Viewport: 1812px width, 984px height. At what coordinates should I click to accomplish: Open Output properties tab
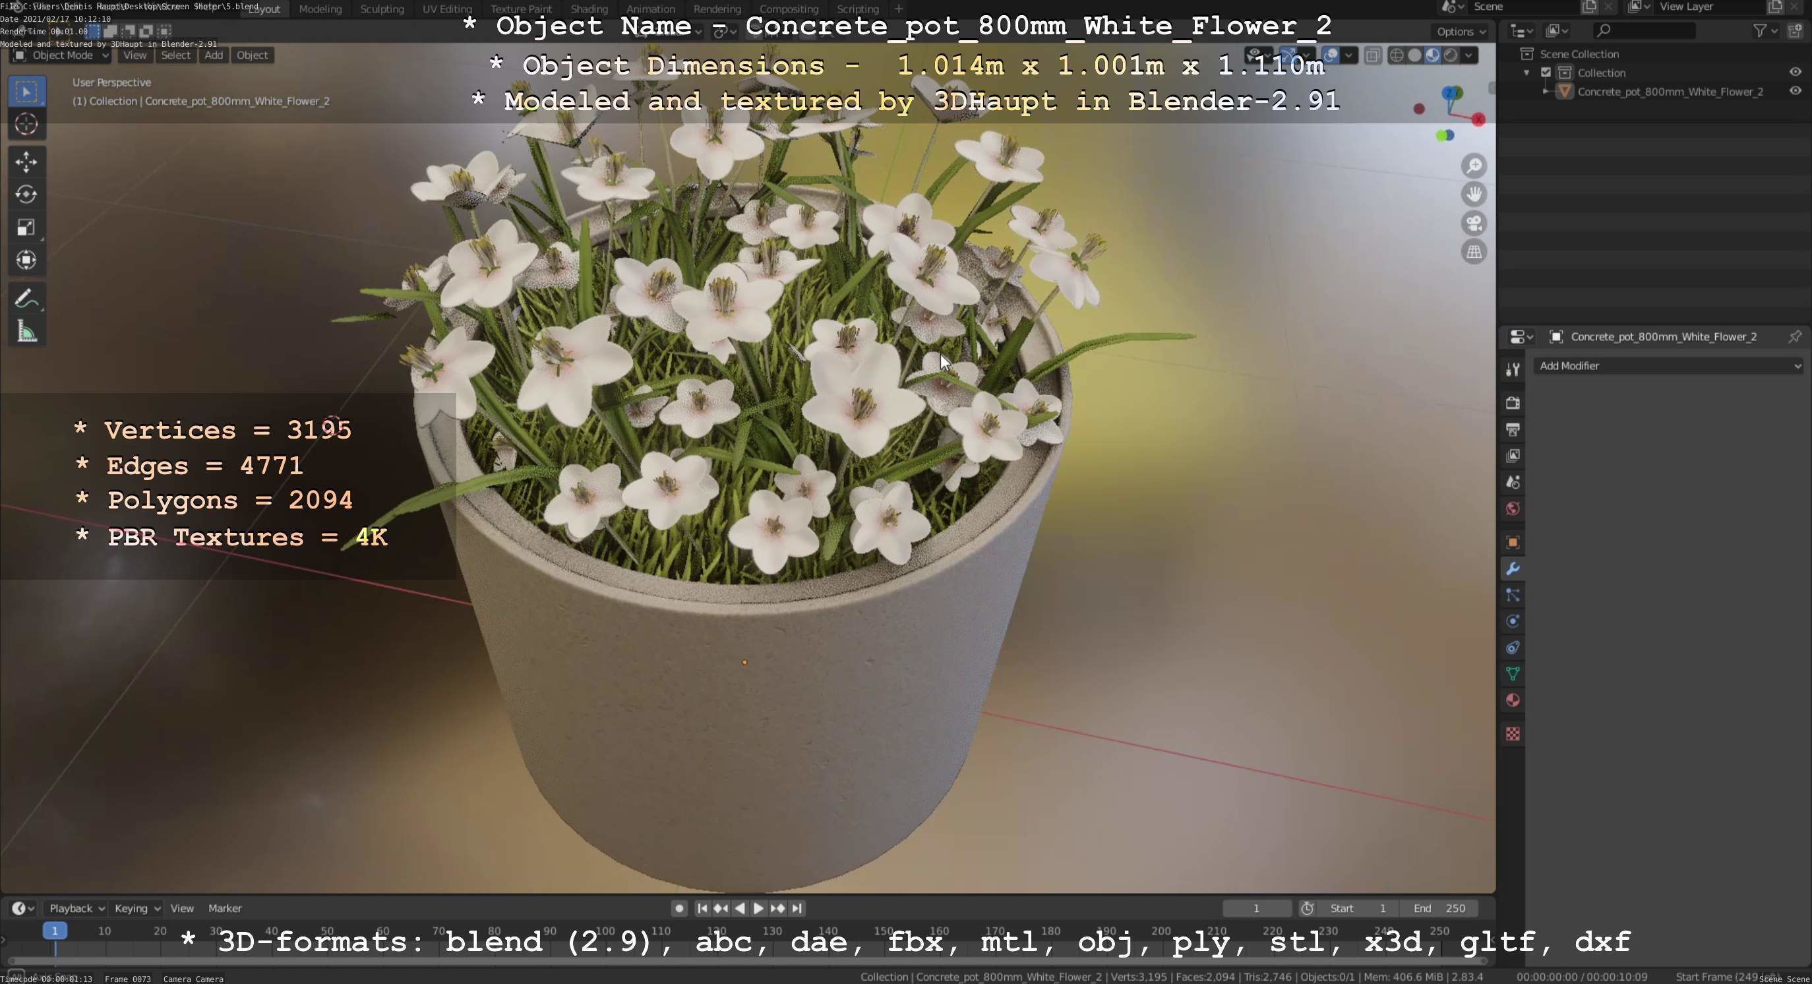point(1513,429)
